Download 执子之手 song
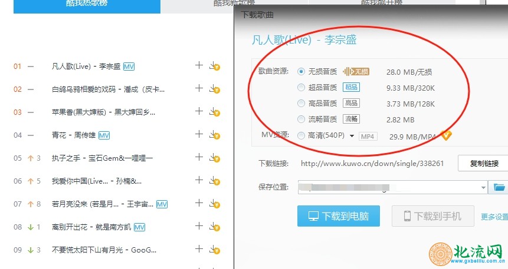 tap(215, 158)
